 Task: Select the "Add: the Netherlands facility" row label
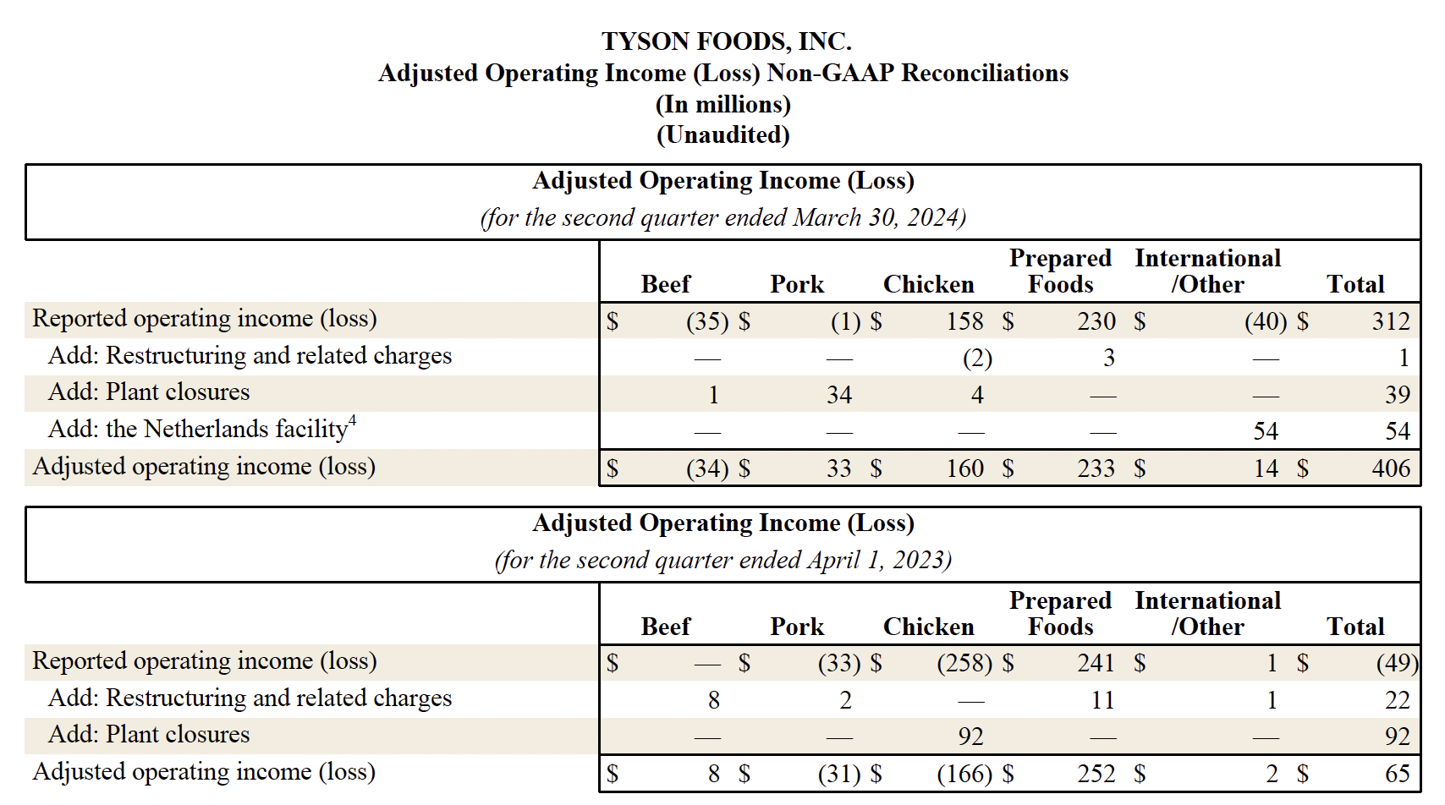[x=198, y=430]
